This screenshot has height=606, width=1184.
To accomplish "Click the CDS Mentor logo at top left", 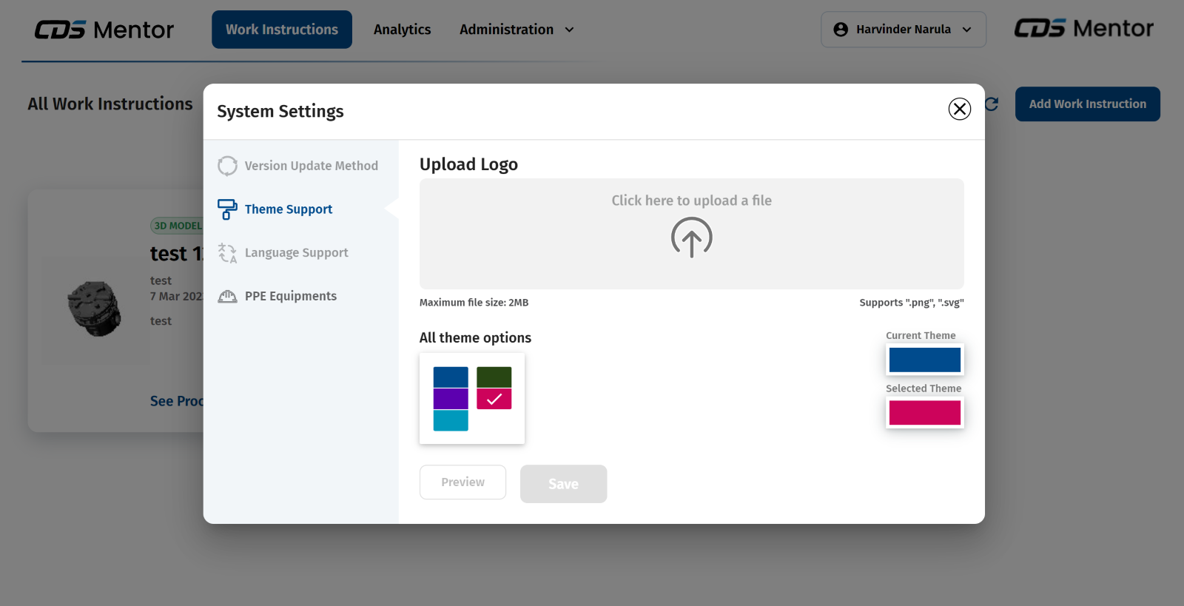I will point(104,30).
